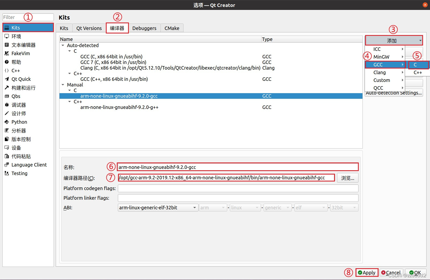Sort by the Type column header
Screen dimensions: 430x280
[x=312, y=39]
